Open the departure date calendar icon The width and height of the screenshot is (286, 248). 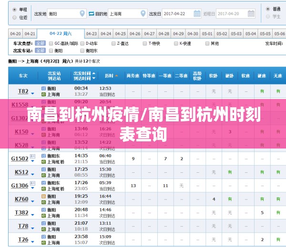pyautogui.click(x=195, y=14)
